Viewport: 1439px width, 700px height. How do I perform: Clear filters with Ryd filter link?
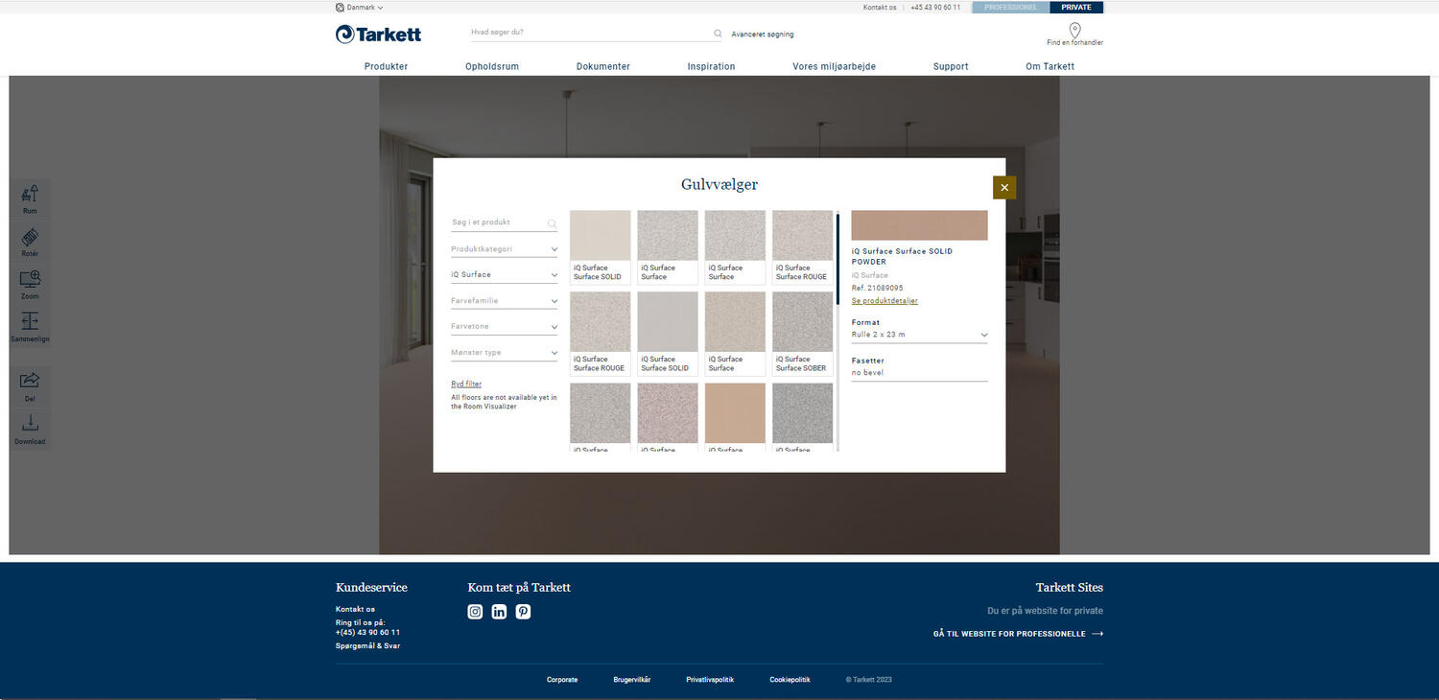tap(466, 384)
